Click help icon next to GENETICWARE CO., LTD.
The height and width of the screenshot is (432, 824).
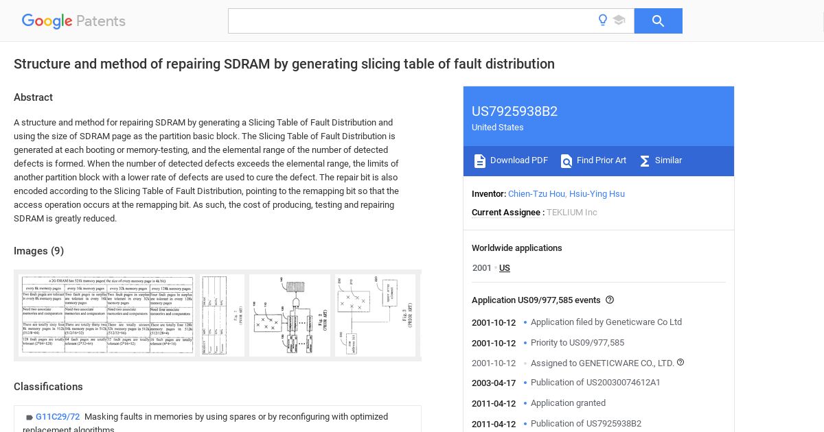[x=680, y=363]
